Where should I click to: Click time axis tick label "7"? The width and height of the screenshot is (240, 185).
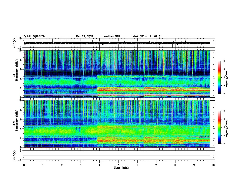pos(156,165)
